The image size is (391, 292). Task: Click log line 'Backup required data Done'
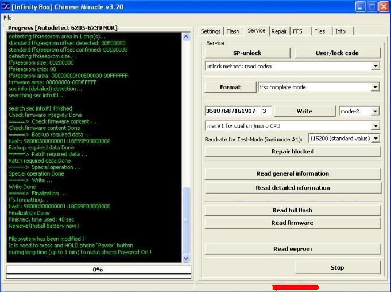[x=41, y=148]
